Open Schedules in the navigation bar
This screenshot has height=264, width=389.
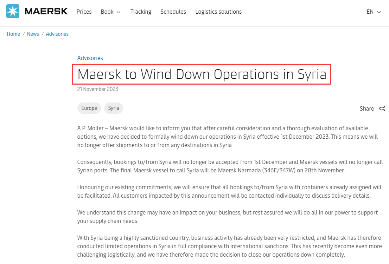pyautogui.click(x=173, y=12)
